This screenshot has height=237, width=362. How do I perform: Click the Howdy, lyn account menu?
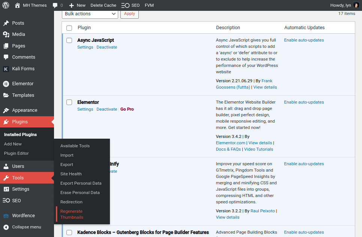(x=344, y=5)
